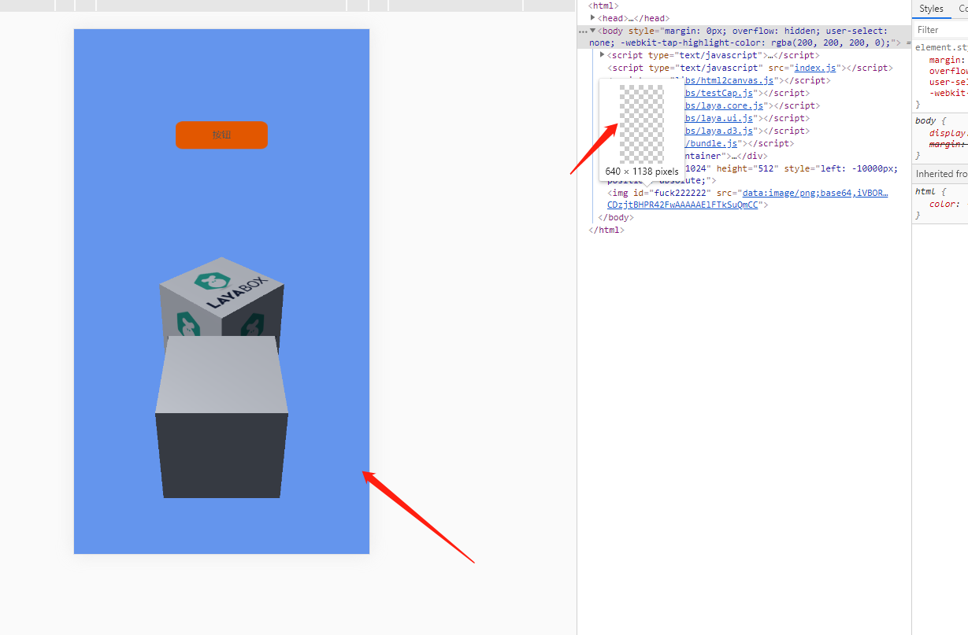Viewport: 968px width, 635px height.
Task: Collapse the body element node
Action: click(592, 31)
